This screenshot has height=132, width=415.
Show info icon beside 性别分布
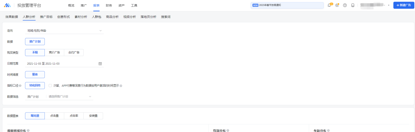[228, 130]
